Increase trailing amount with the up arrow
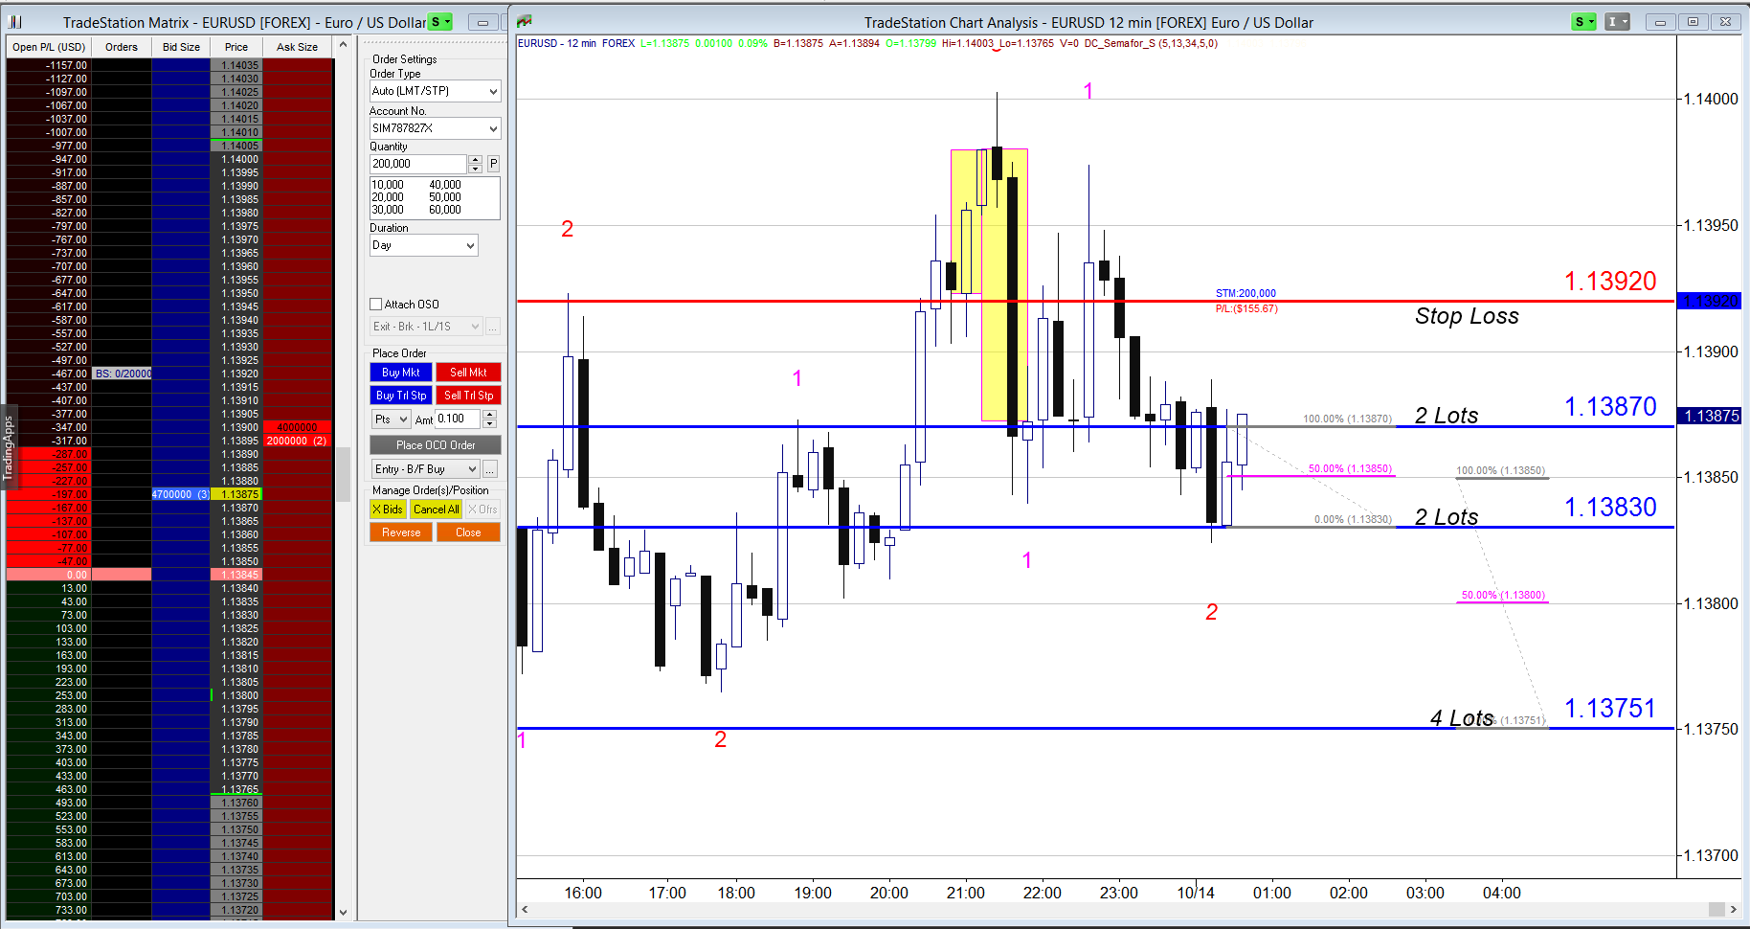Screen dimensions: 1750x929 pos(490,415)
